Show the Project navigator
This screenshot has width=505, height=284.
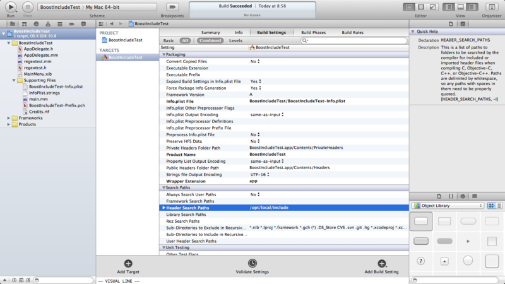pyautogui.click(x=13, y=24)
